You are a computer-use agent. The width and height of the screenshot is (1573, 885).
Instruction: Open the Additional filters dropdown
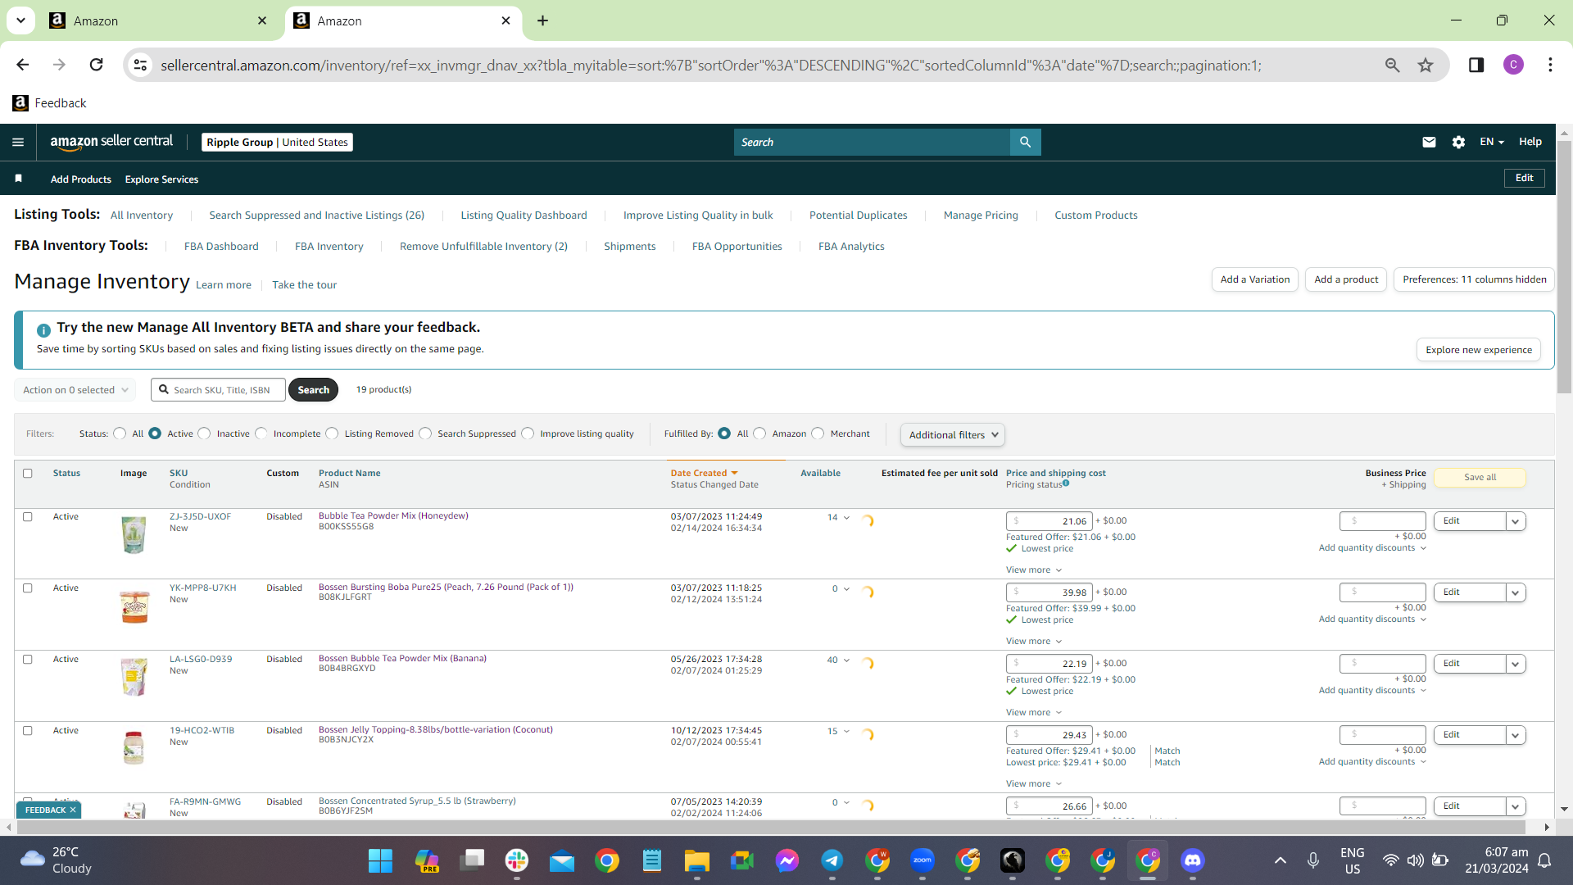click(x=953, y=435)
